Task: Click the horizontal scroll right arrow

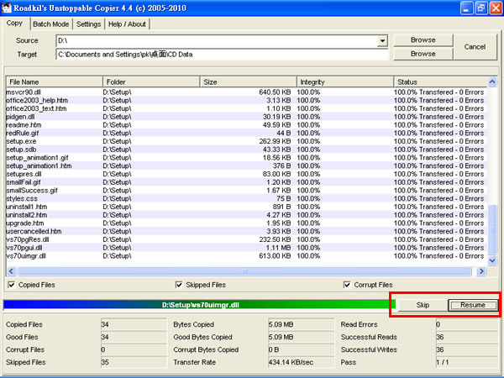Action: (x=481, y=271)
